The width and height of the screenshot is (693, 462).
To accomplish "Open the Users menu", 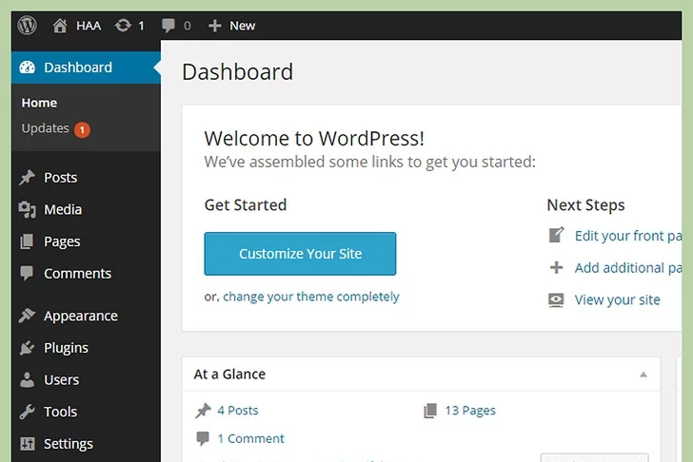I will pyautogui.click(x=61, y=379).
